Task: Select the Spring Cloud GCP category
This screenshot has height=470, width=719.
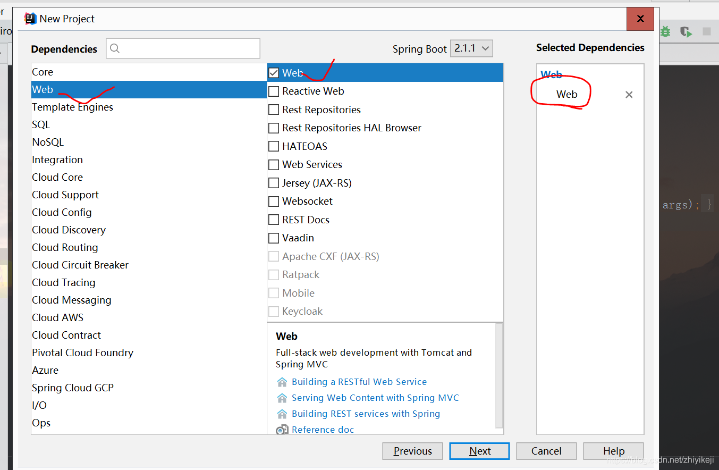Action: click(x=149, y=388)
